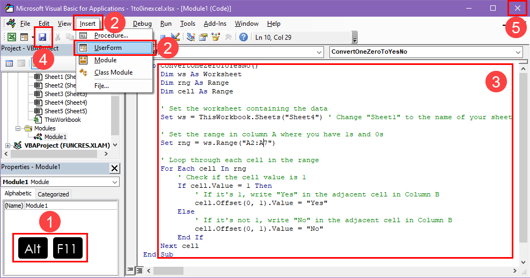Viewport: 530px width, 278px height.
Task: Click the VBA application icon beside File
Action: tap(11, 23)
